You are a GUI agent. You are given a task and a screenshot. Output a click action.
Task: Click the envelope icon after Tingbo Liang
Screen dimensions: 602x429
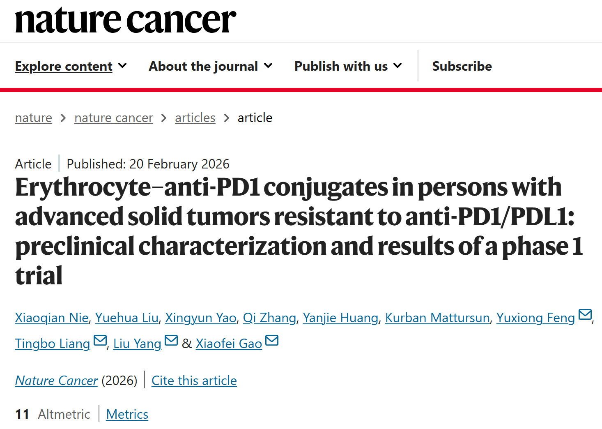100,341
